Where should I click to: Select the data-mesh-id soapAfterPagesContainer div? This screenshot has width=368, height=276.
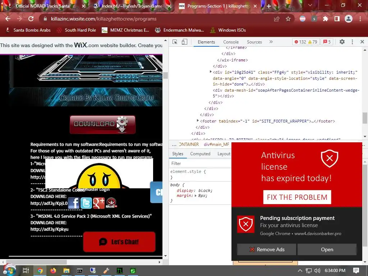[x=286, y=93]
